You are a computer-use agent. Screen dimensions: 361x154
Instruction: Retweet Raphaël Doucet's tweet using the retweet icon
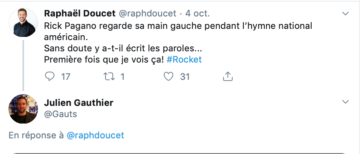pos(109,77)
